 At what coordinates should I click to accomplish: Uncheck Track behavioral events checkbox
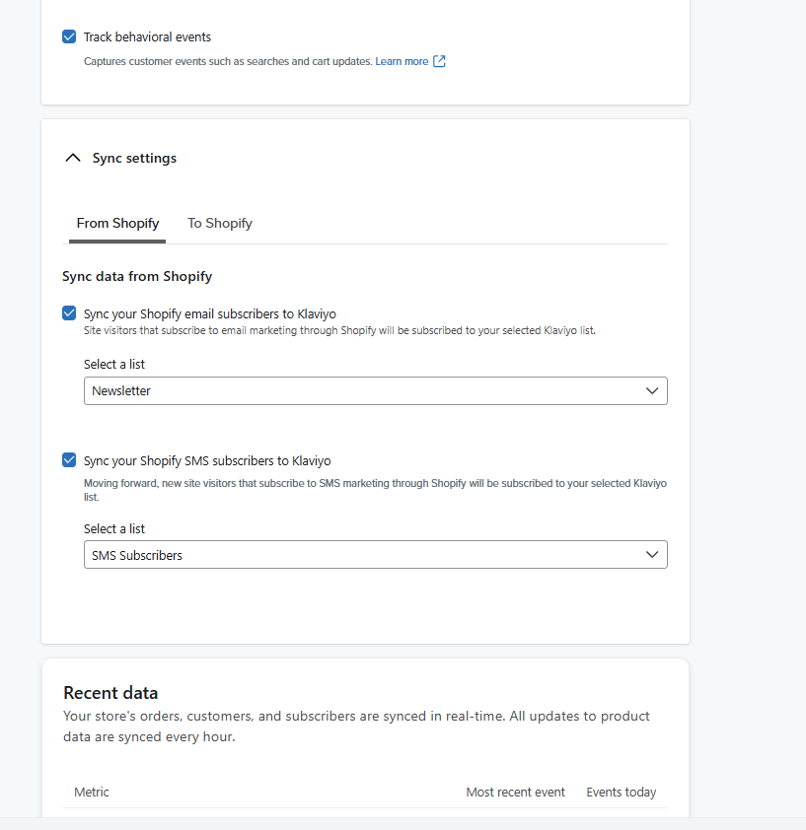click(69, 36)
